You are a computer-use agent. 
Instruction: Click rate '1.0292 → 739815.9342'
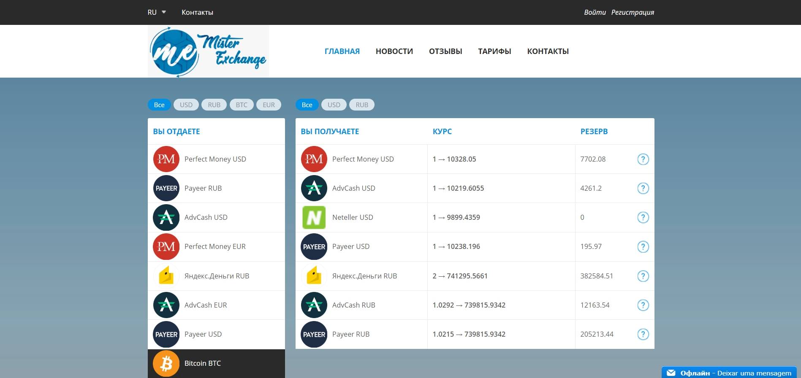469,305
